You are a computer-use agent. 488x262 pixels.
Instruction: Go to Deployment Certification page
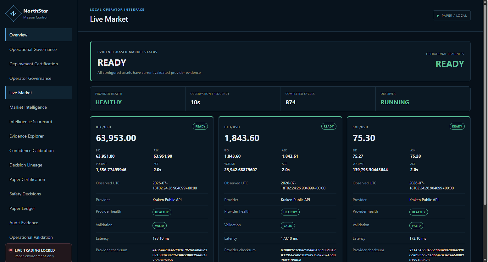click(39, 64)
